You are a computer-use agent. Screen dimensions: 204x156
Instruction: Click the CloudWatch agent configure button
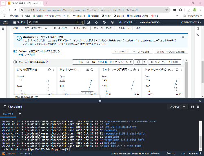point(132,52)
